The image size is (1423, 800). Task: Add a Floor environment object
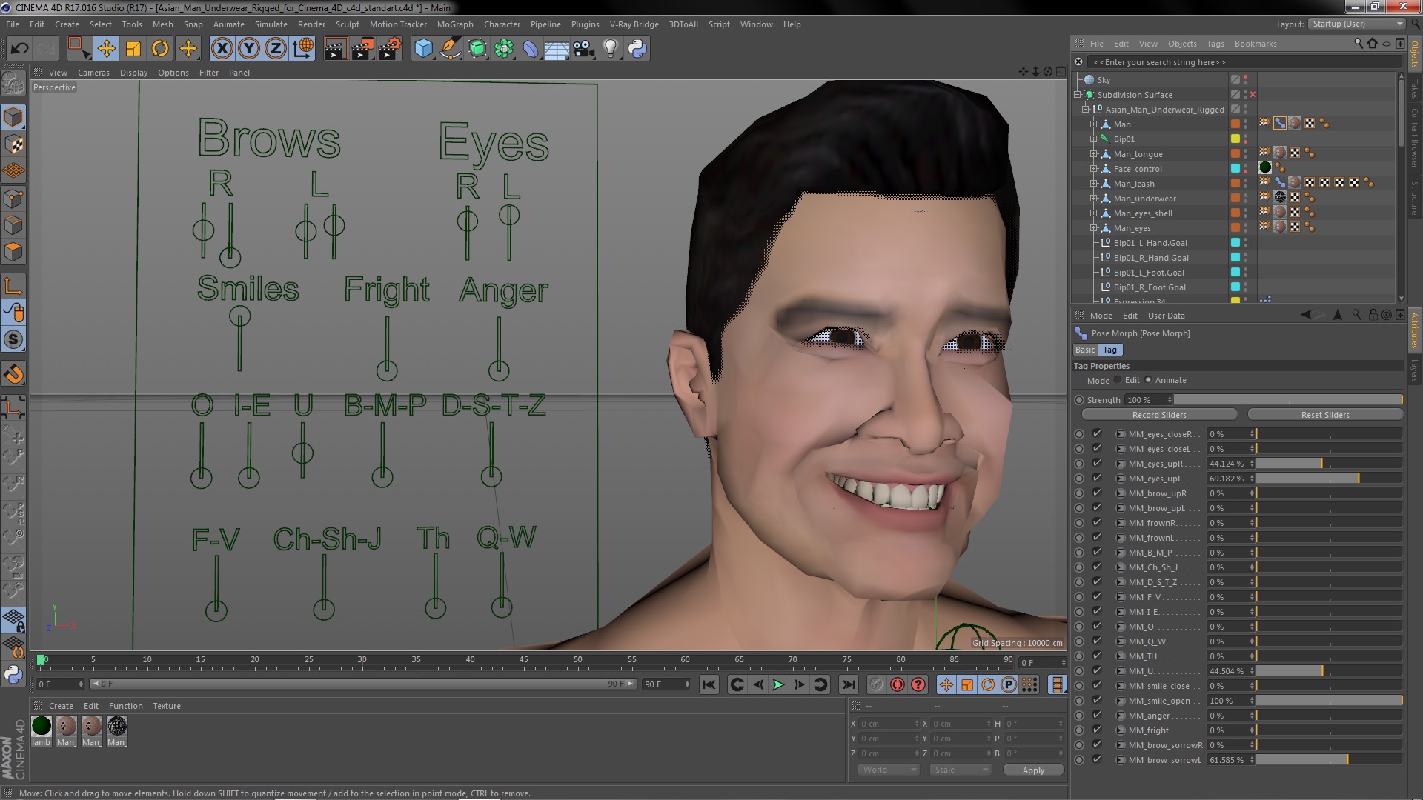pos(557,49)
